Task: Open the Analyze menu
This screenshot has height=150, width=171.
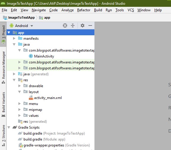Action: pos(67,10)
